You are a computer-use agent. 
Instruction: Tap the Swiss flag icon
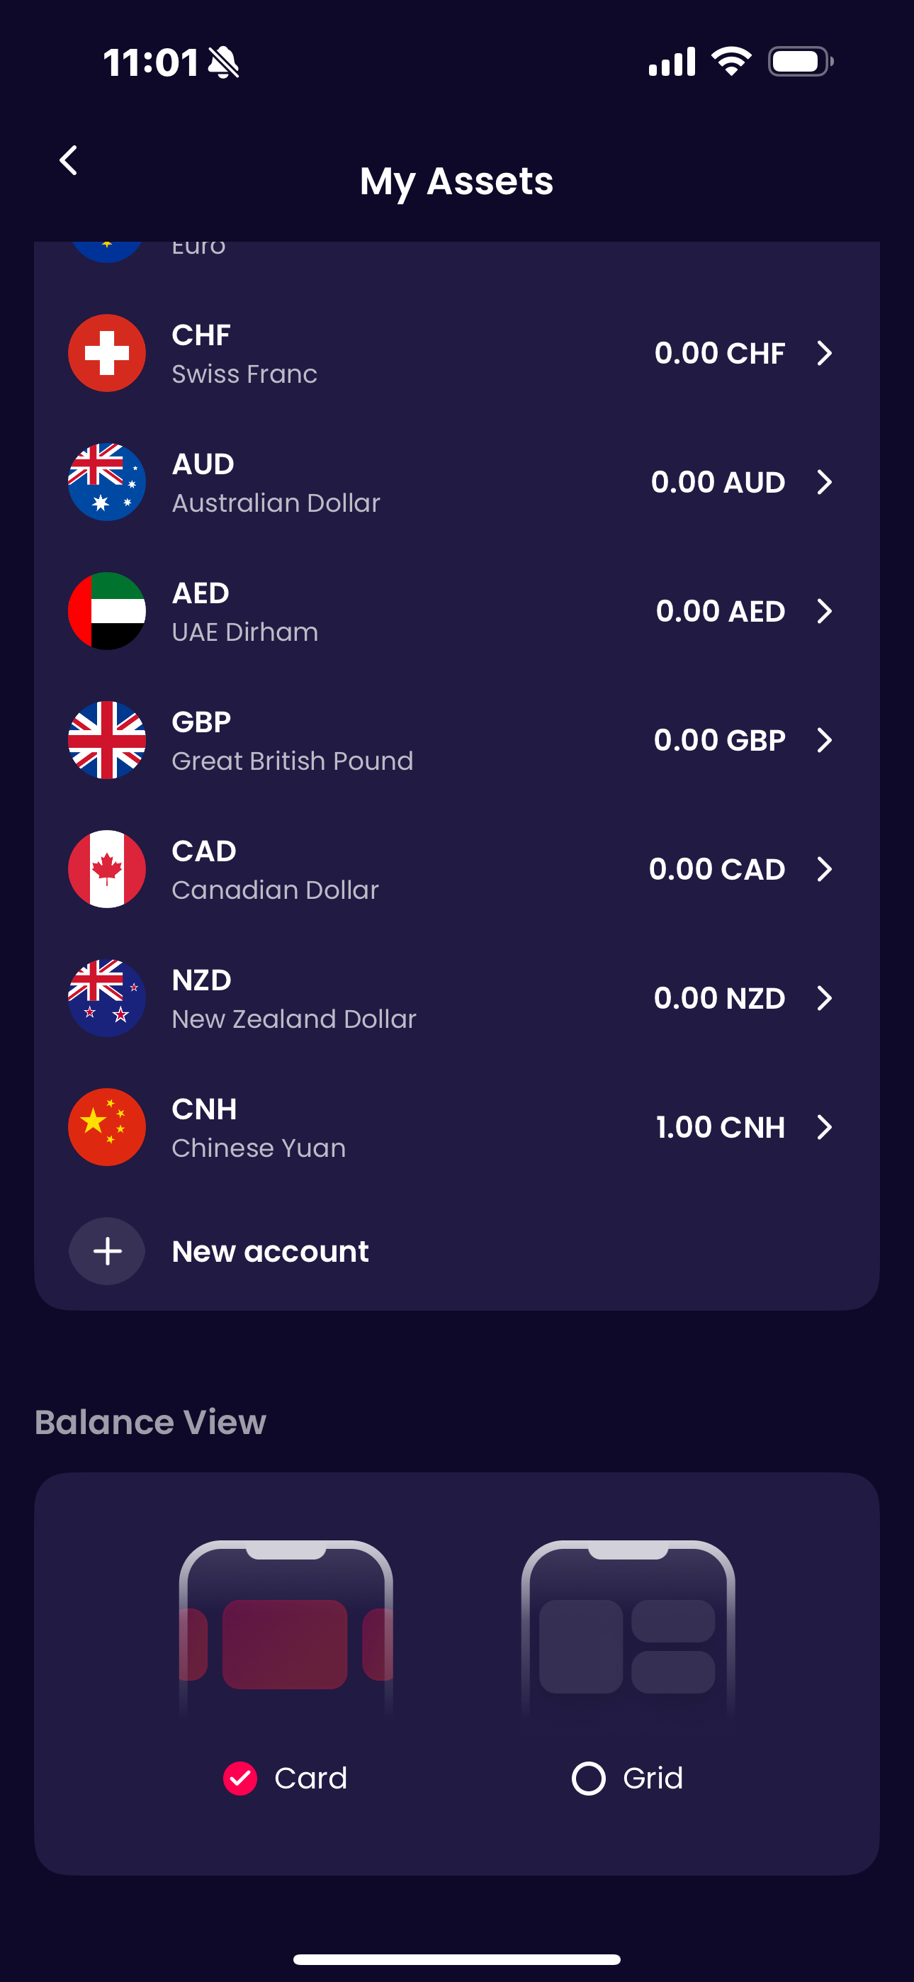pos(107,353)
